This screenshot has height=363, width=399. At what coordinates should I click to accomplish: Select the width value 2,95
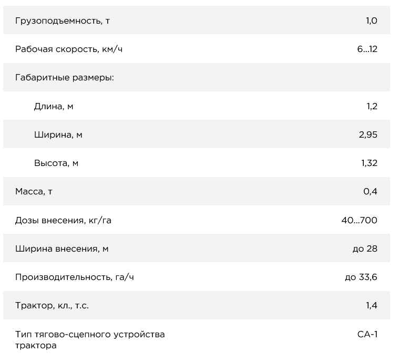point(368,134)
